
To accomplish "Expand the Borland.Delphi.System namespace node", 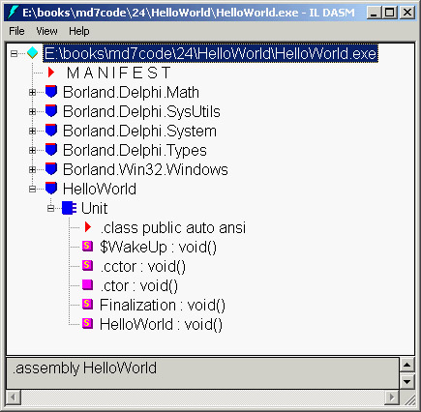I will tap(32, 131).
